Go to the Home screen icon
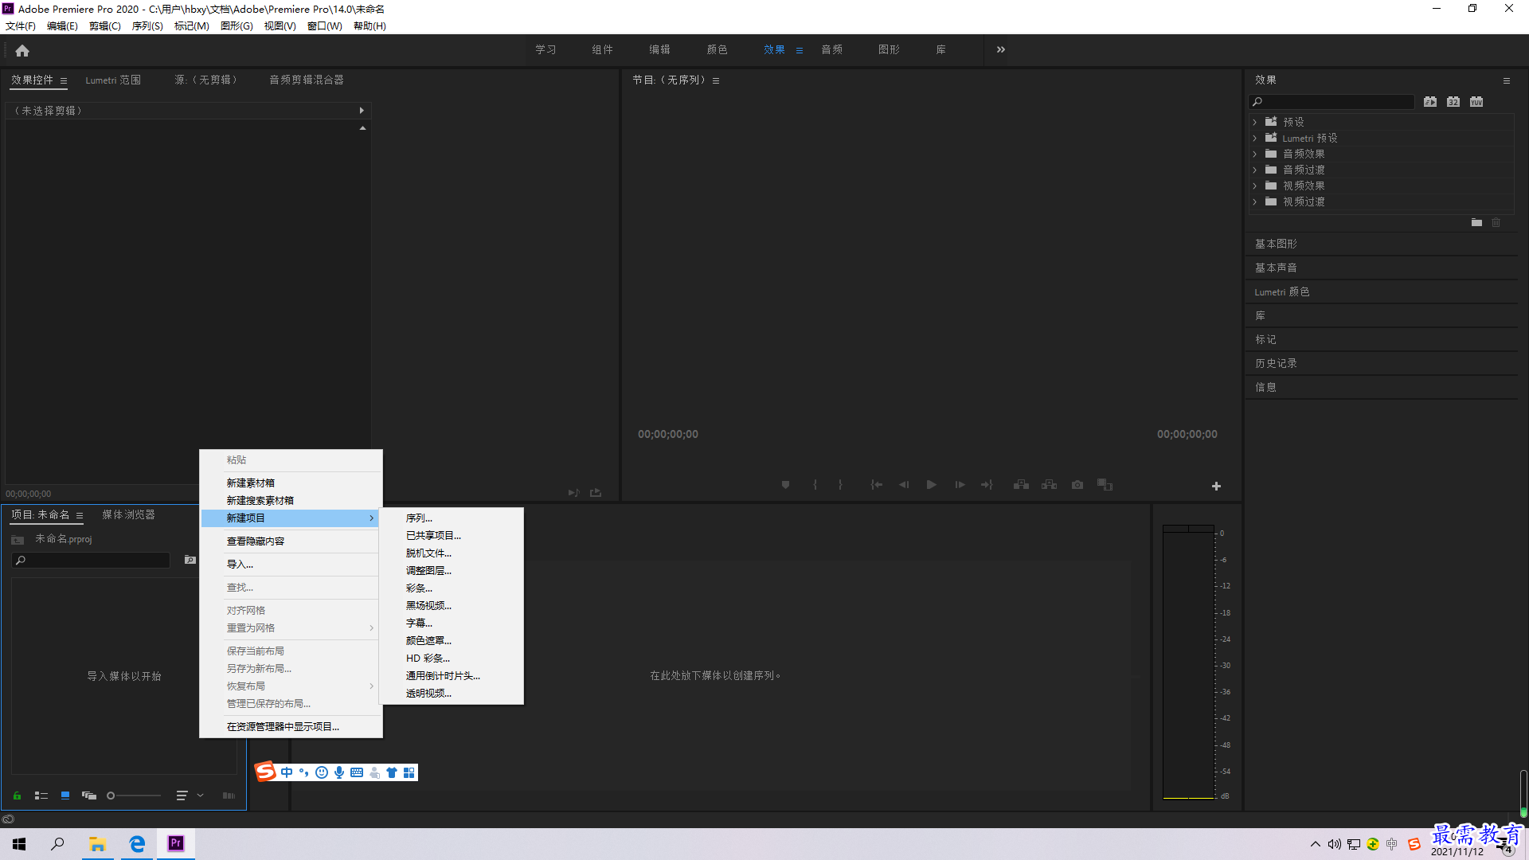Viewport: 1529px width, 860px height. (x=22, y=50)
